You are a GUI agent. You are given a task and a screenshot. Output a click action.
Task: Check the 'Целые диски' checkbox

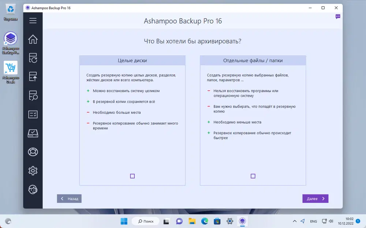[x=132, y=176]
